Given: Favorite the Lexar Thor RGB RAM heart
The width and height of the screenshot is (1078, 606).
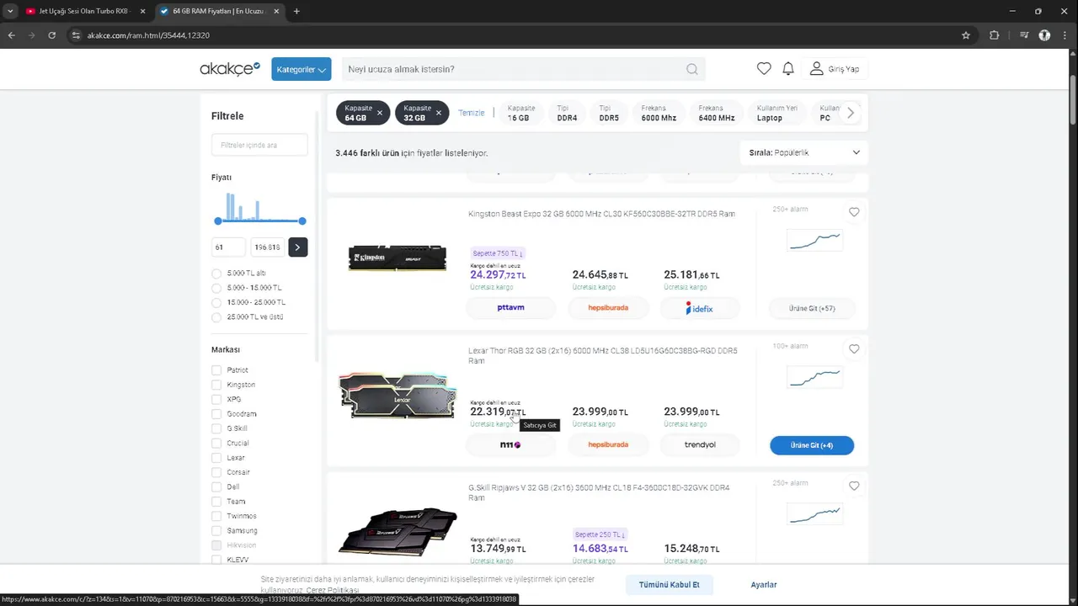Looking at the screenshot, I should (854, 349).
